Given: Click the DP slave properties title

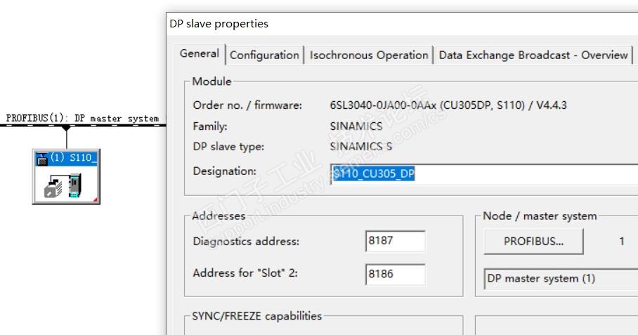Looking at the screenshot, I should (x=219, y=24).
